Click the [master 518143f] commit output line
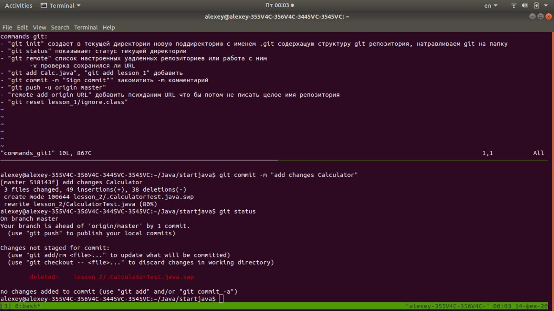This screenshot has height=311, width=554. click(71, 182)
